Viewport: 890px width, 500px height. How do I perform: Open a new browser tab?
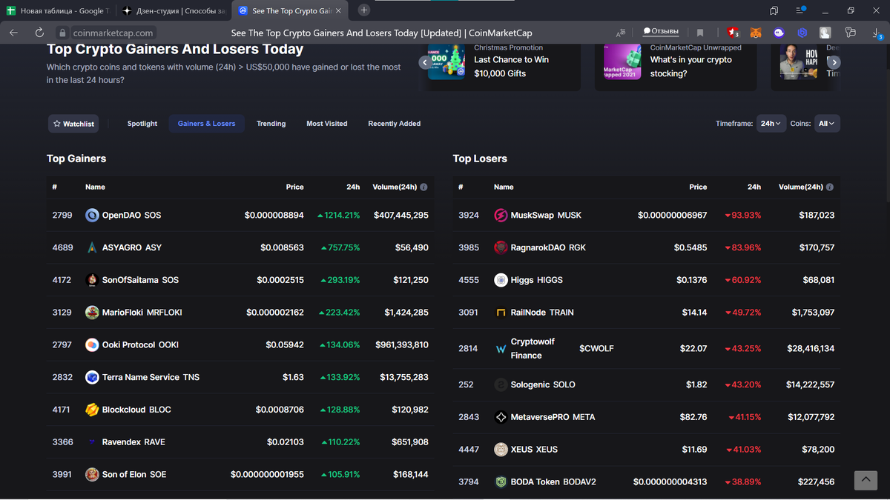coord(364,10)
